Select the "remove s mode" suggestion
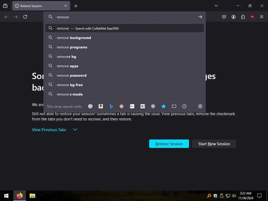 point(124,94)
